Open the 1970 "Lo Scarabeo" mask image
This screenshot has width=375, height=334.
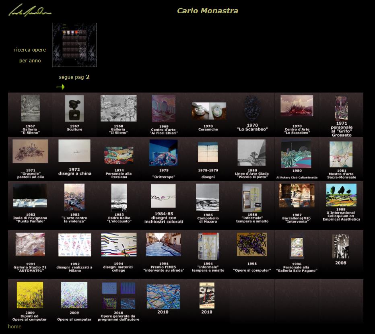coord(252,108)
